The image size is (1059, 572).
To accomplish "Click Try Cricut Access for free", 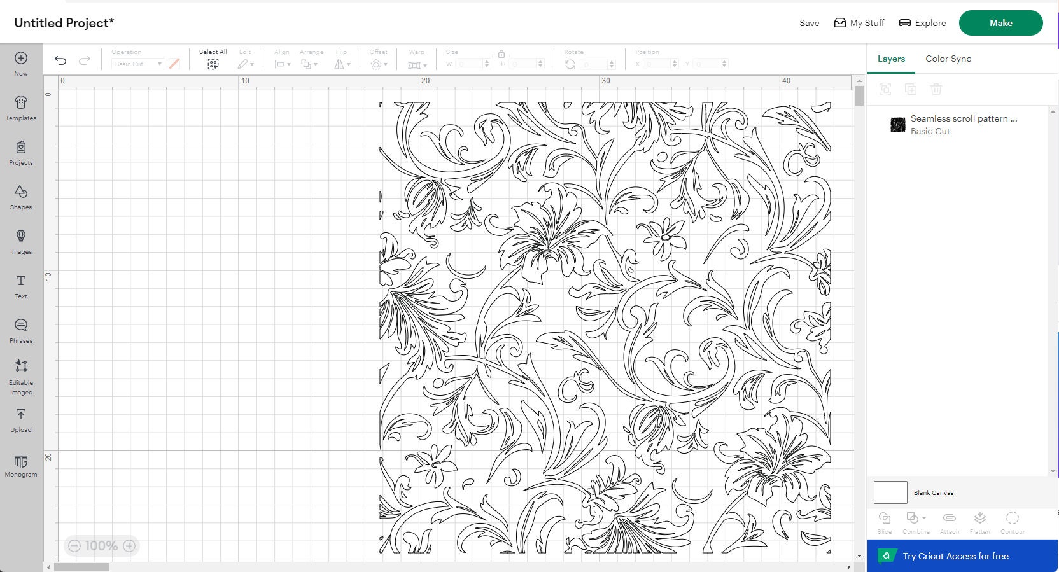I will point(962,556).
